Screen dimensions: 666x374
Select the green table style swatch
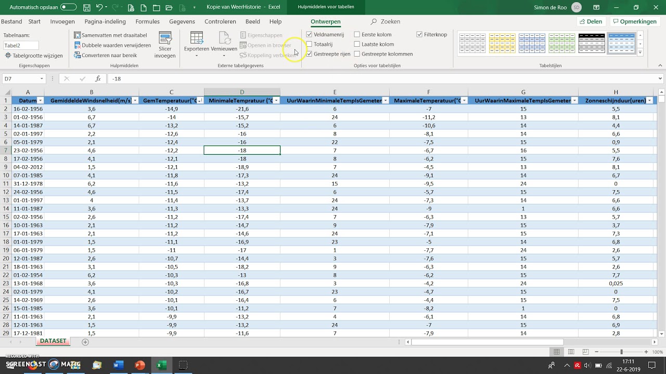[x=562, y=43]
